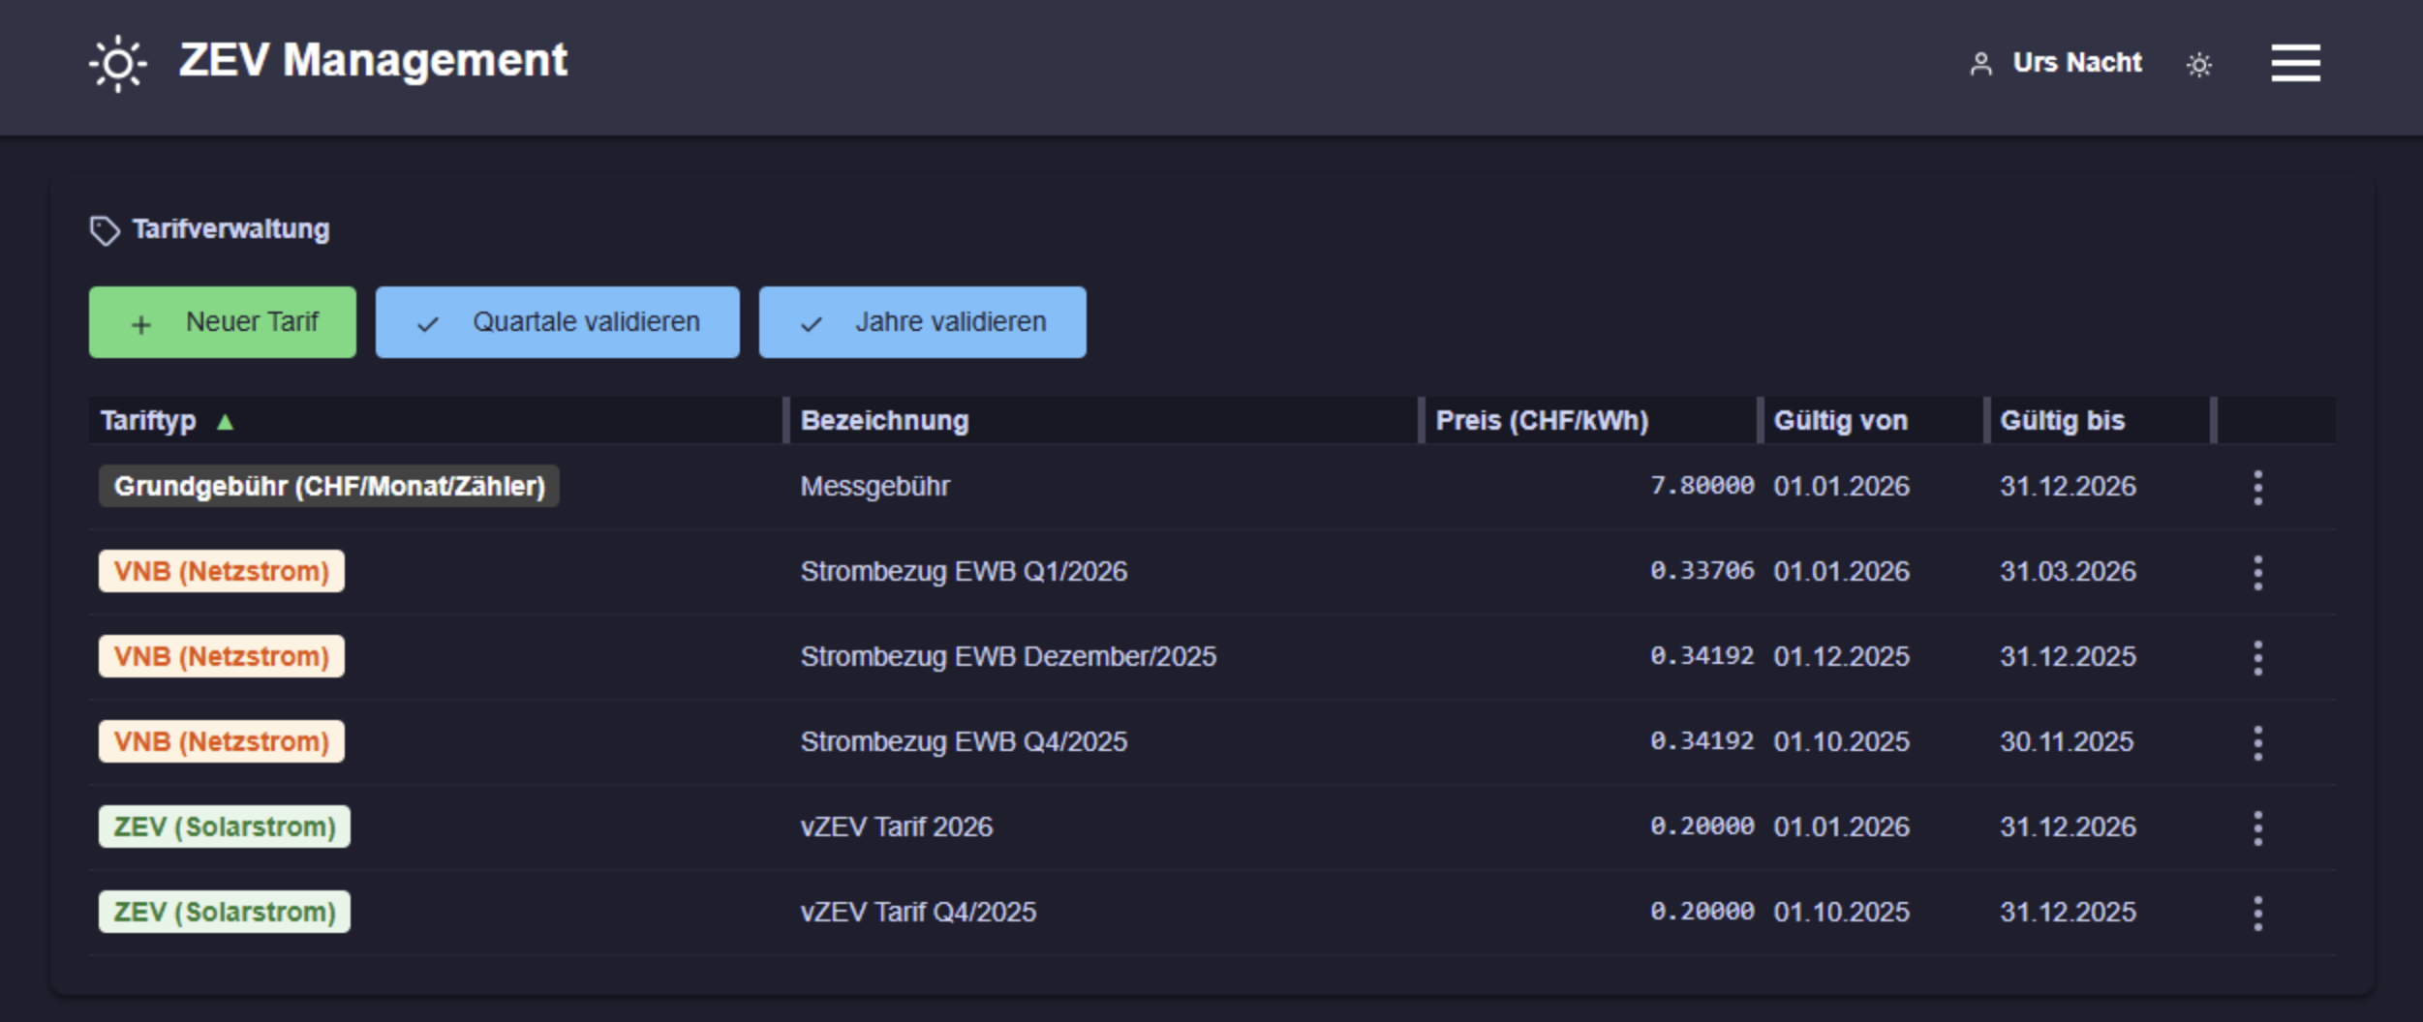The image size is (2423, 1022).
Task: Open actions menu for Strombezug EWB Q4/2025
Action: point(2257,743)
